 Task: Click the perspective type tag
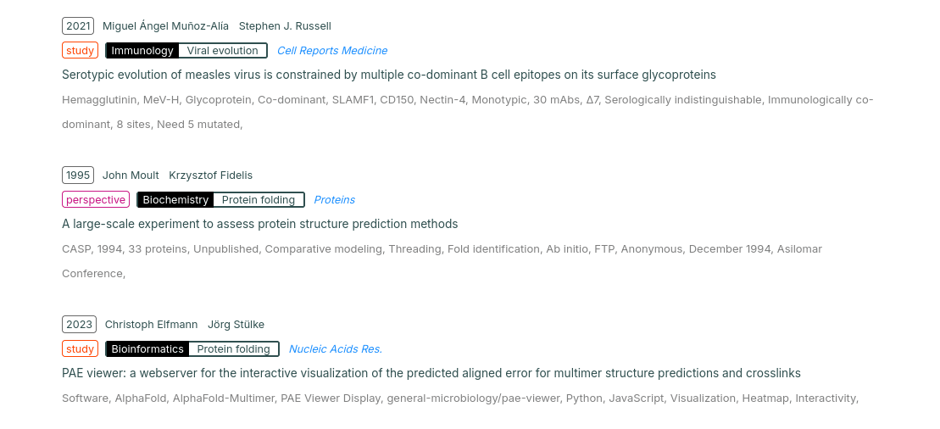pyautogui.click(x=96, y=200)
